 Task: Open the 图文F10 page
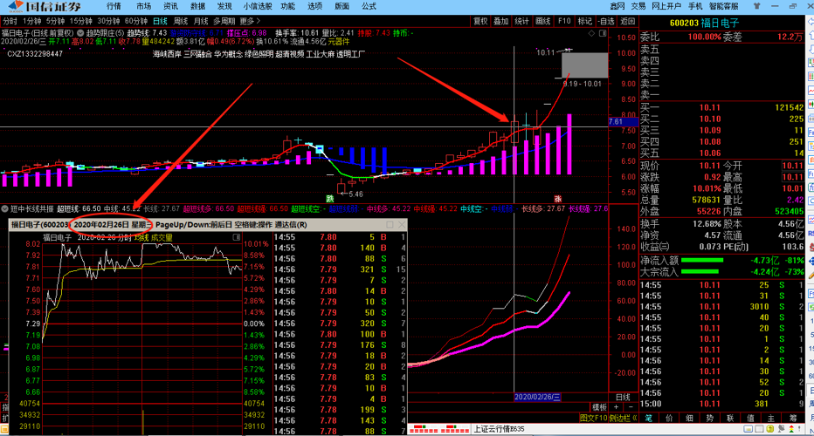(593, 418)
